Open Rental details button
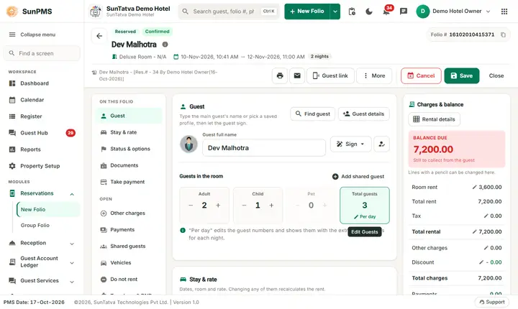The width and height of the screenshot is (518, 309). tap(434, 119)
